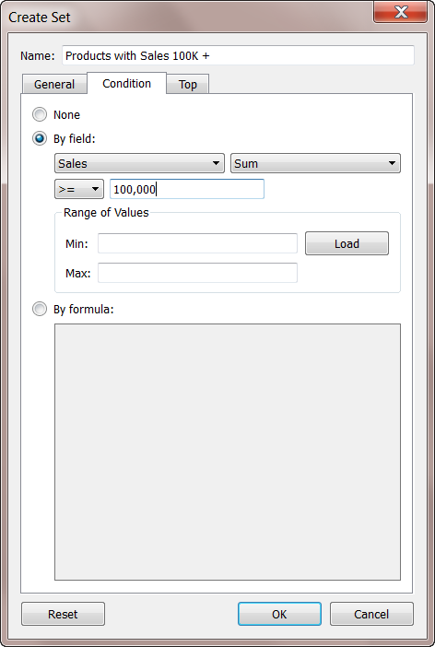Open the Sum aggregation dropdown

coord(315,163)
